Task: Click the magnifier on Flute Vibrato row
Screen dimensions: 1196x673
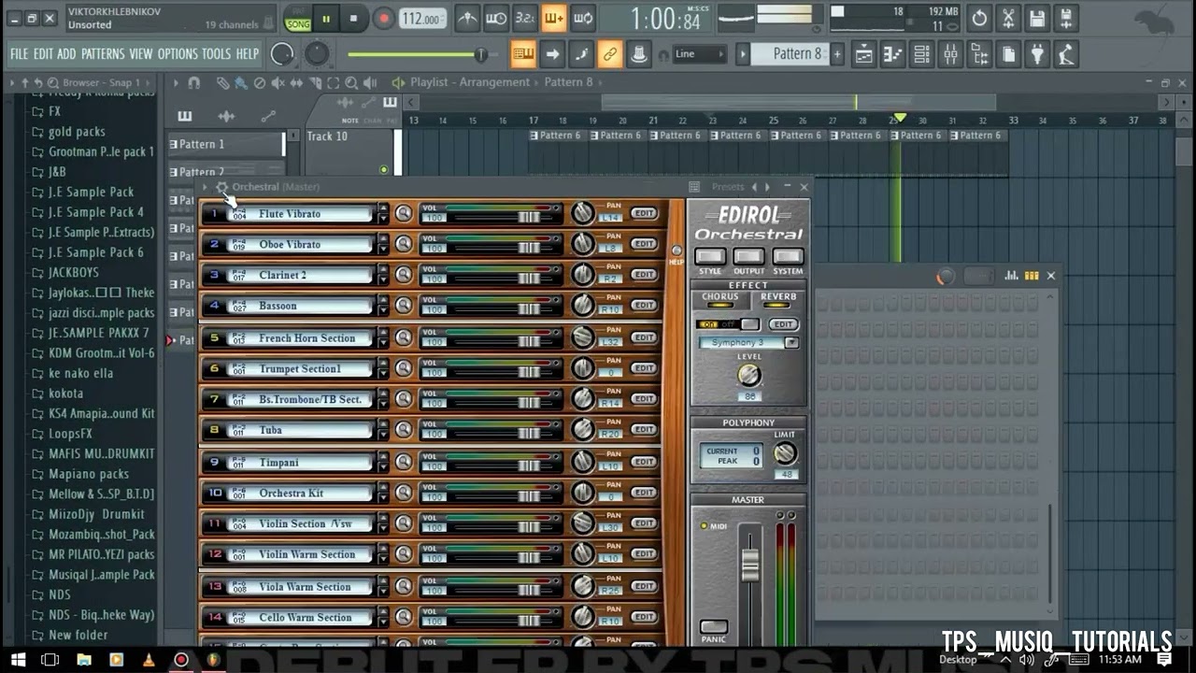Action: (404, 214)
